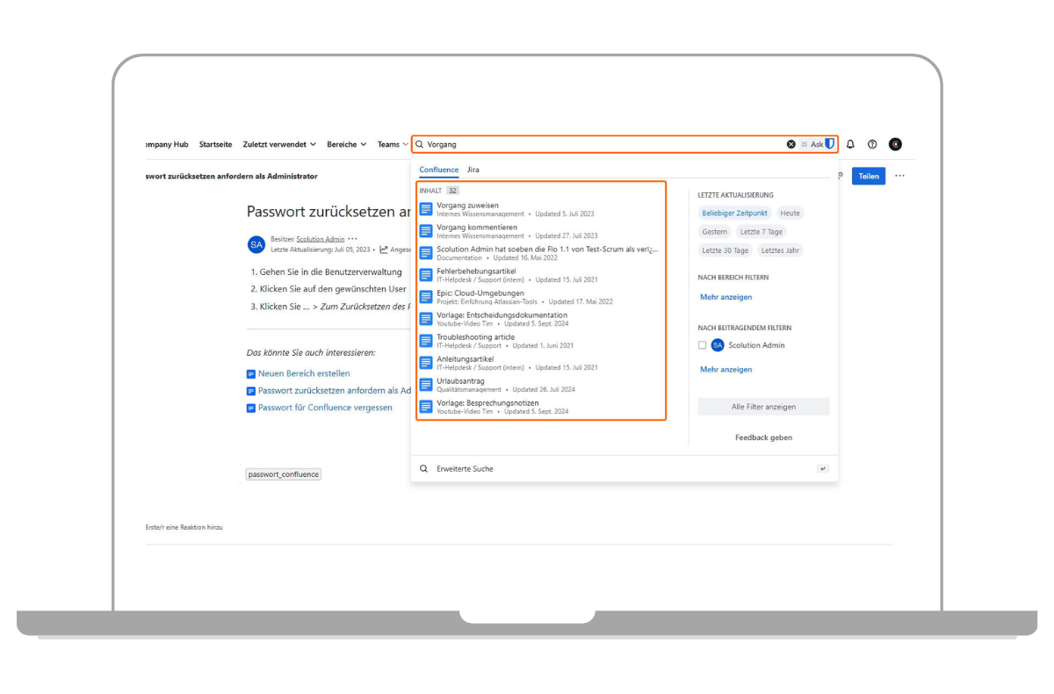Open notifications via the bell icon
This screenshot has width=1054, height=694.
point(850,144)
